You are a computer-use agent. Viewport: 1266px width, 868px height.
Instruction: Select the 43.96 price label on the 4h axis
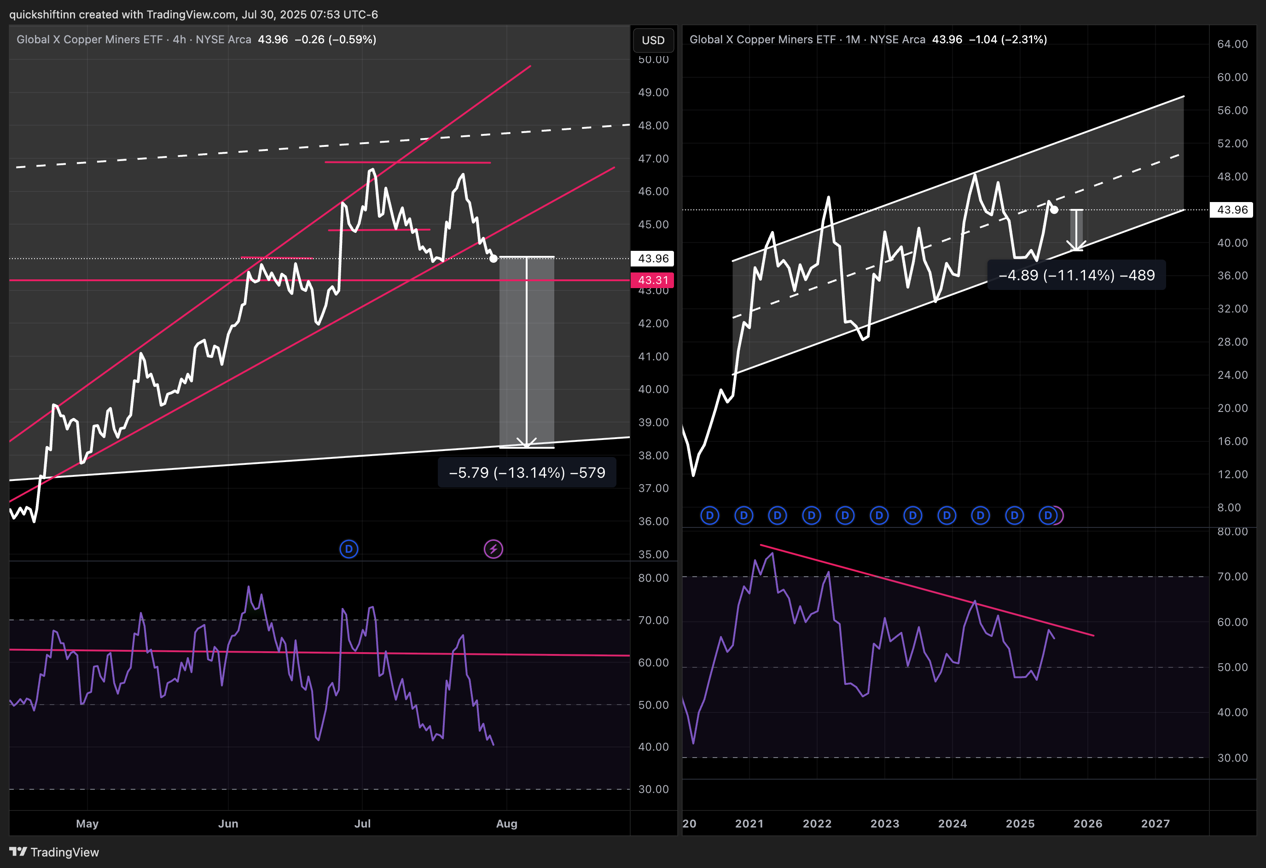tap(653, 259)
